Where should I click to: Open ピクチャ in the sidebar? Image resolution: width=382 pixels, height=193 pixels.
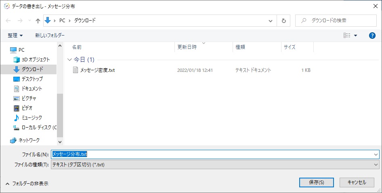29,98
